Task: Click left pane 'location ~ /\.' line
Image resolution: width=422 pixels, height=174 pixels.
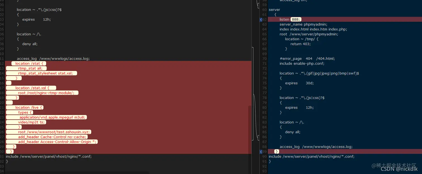Action: [x=29, y=34]
